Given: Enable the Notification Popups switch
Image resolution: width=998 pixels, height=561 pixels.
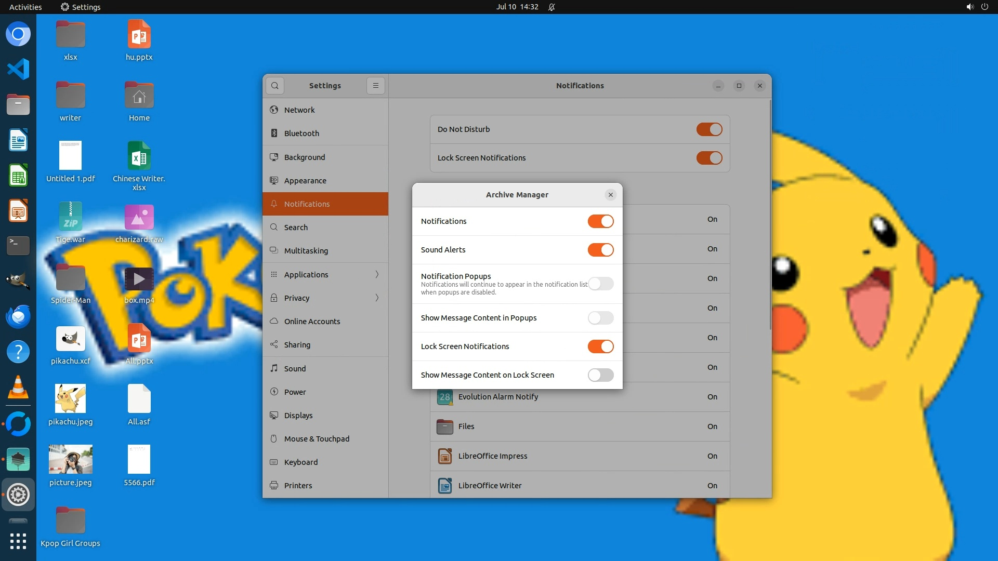Looking at the screenshot, I should 600,284.
